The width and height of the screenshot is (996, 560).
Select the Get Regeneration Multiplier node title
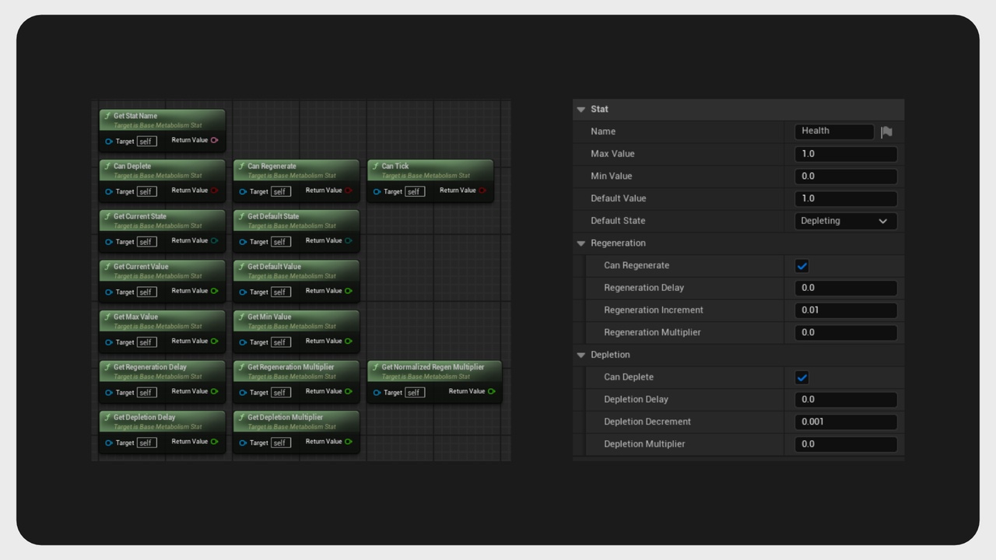290,367
